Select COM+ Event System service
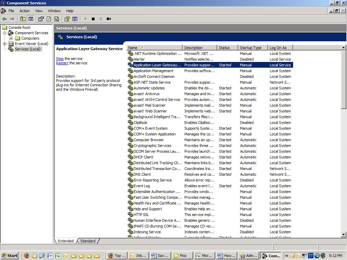 pos(150,128)
